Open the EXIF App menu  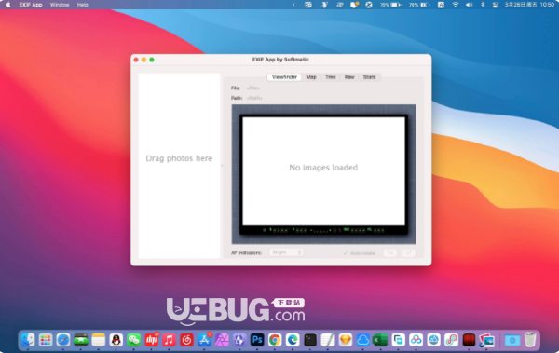[31, 5]
